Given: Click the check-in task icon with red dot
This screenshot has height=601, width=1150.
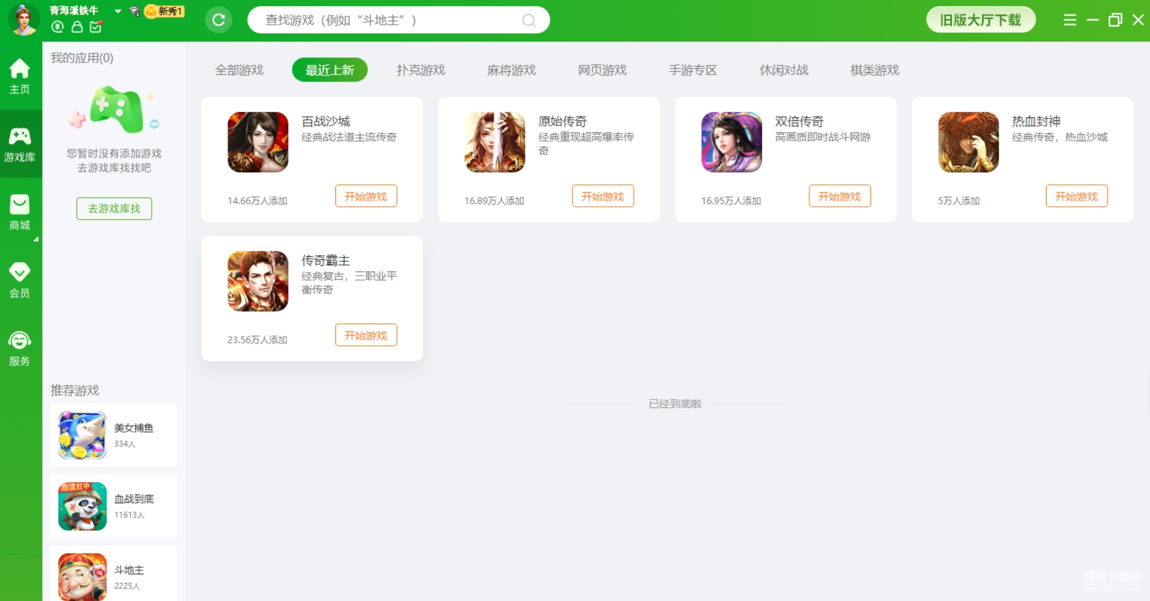Looking at the screenshot, I should [x=96, y=27].
